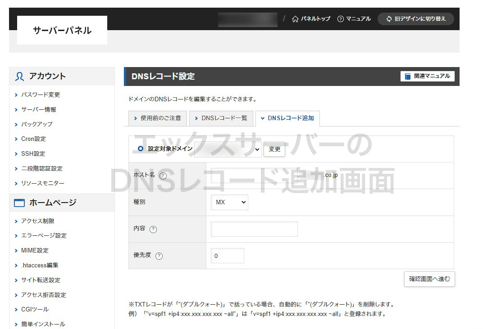Click the chevron icon before バックアップ
Screen dimensions: 483x329
pos(16,125)
